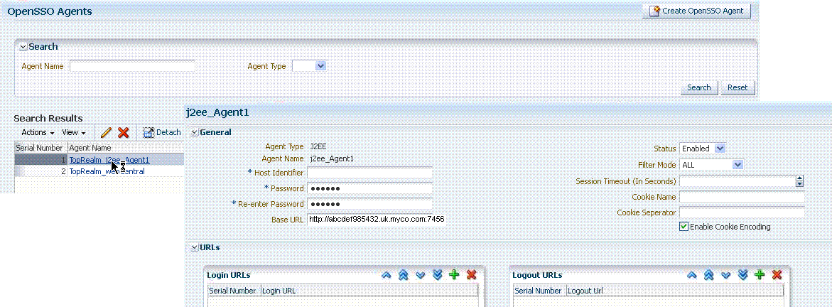832x307 pixels.
Task: Move Logout URL up one
Action: (x=691, y=275)
